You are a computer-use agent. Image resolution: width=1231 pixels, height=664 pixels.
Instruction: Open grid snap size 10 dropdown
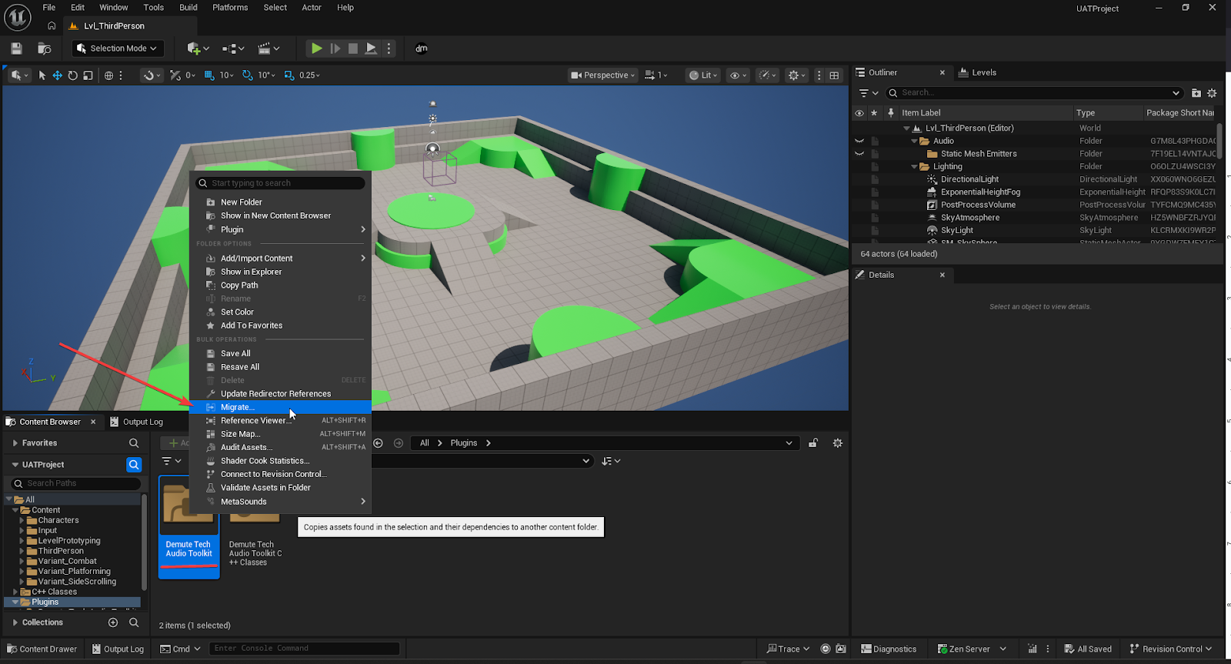click(227, 75)
